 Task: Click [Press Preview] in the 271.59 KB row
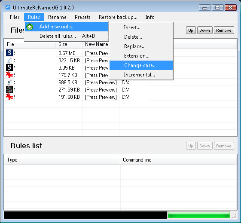[101, 90]
